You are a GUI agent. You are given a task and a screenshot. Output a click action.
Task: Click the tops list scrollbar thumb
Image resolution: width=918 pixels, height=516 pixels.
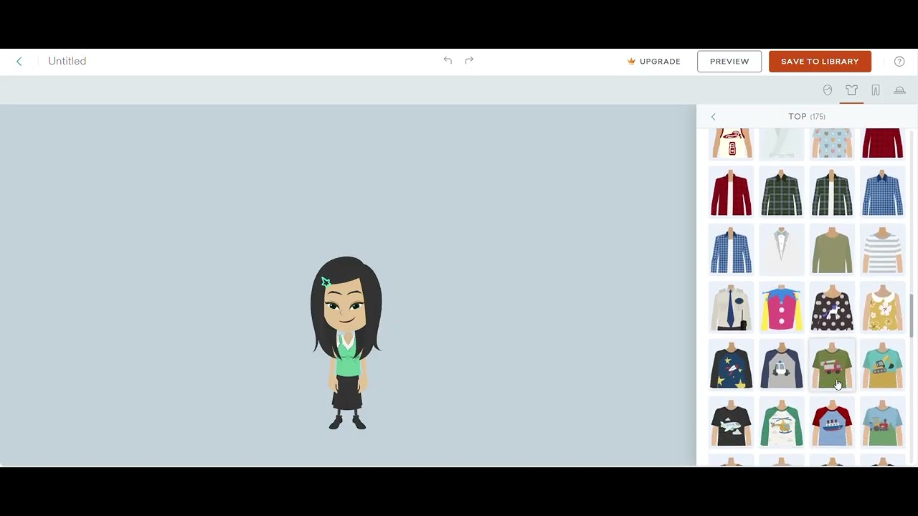(912, 315)
